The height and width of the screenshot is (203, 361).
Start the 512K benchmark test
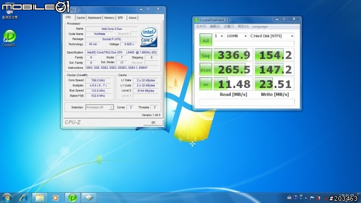[x=205, y=69]
